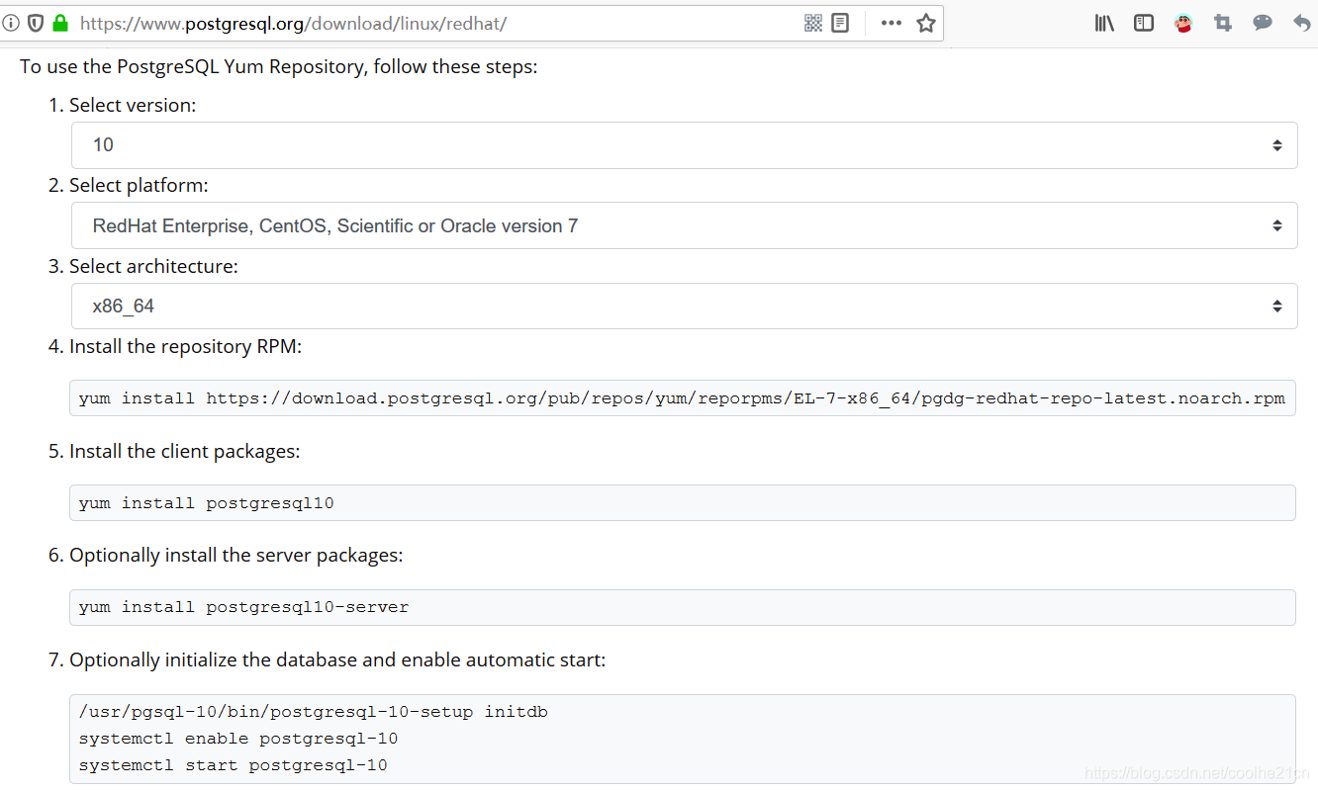Screen dimensions: 1318x791
Task: Open the platform dropdown for RedHat Enterprise
Action: (684, 225)
